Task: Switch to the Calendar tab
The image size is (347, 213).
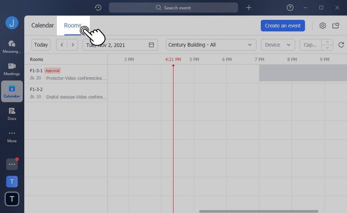Action: [x=42, y=26]
